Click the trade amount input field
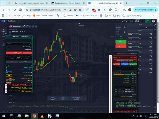 (120, 32)
